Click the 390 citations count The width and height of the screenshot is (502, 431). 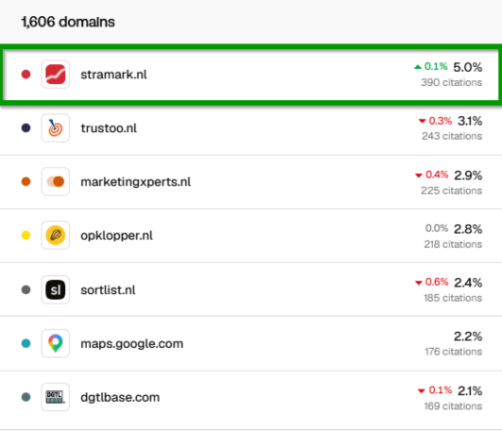click(451, 82)
